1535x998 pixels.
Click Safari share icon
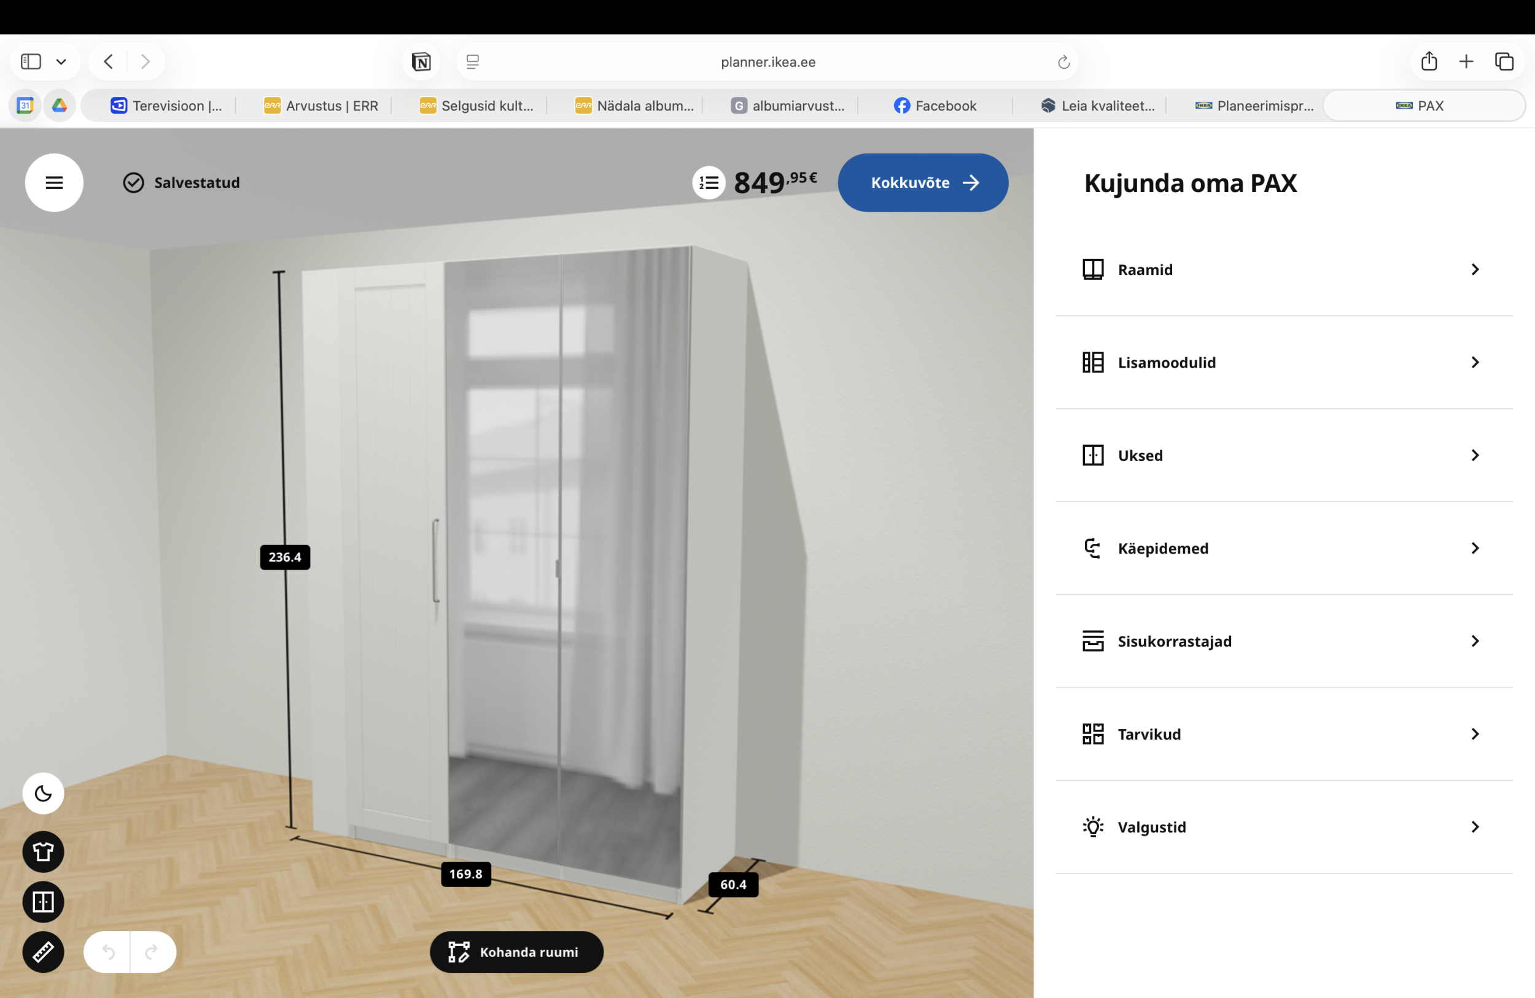(x=1429, y=62)
